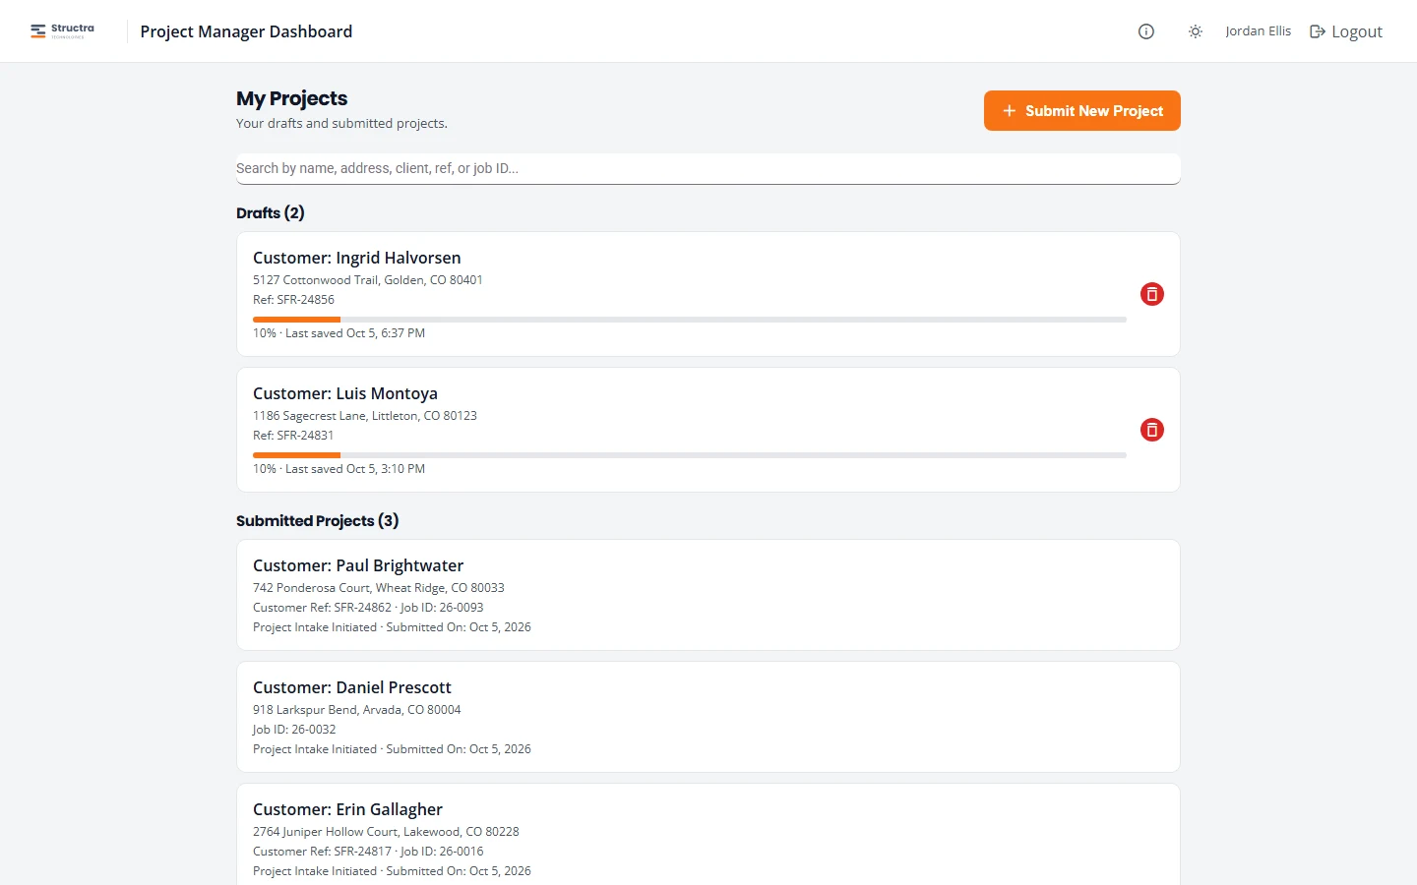Click Luis Montoya draft progress bar
The height and width of the screenshot is (885, 1417).
tap(690, 455)
